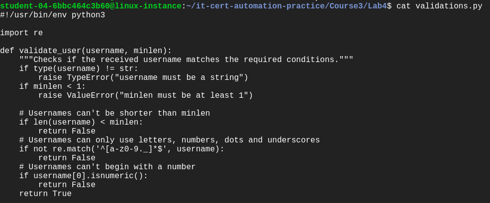490x203 pixels.
Task: Click the comment about letters, numbers, dots
Action: click(170, 140)
